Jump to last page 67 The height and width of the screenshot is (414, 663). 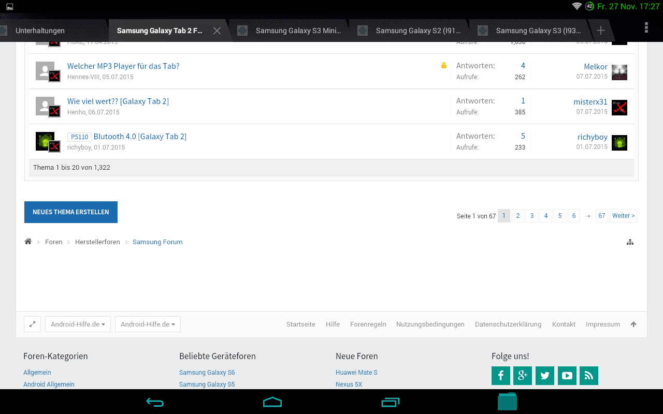point(602,216)
